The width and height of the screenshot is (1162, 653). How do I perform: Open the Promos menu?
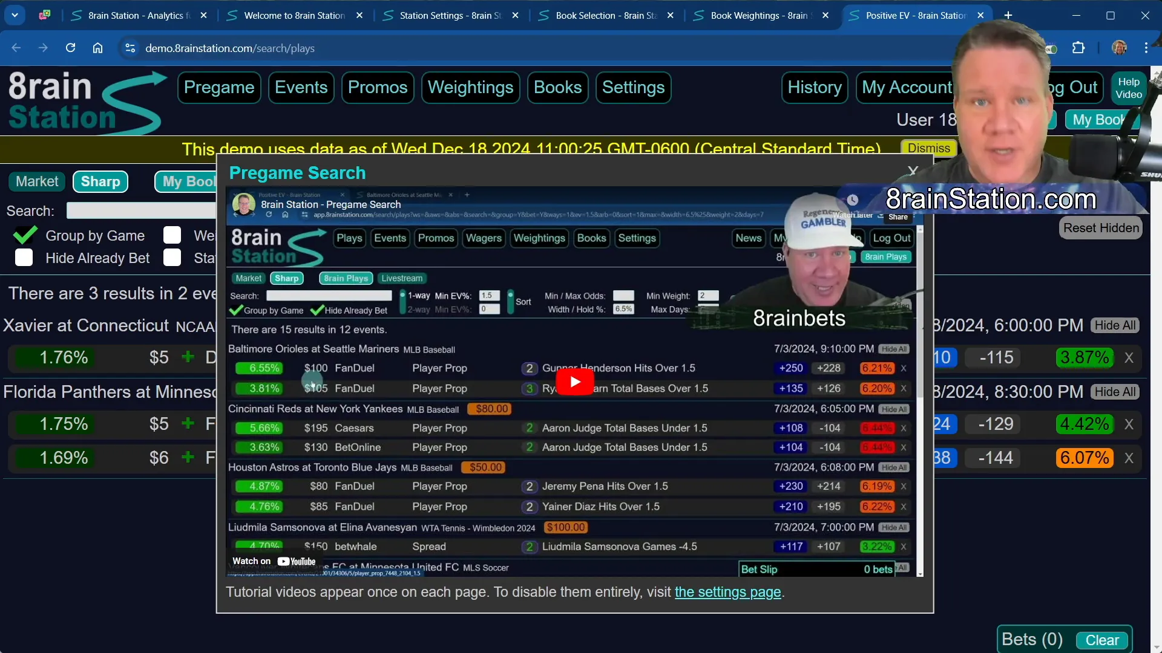[x=378, y=88]
